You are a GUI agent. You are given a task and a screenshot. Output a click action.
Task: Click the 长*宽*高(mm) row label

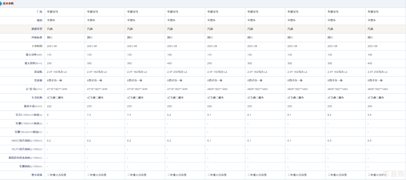pyautogui.click(x=33, y=89)
